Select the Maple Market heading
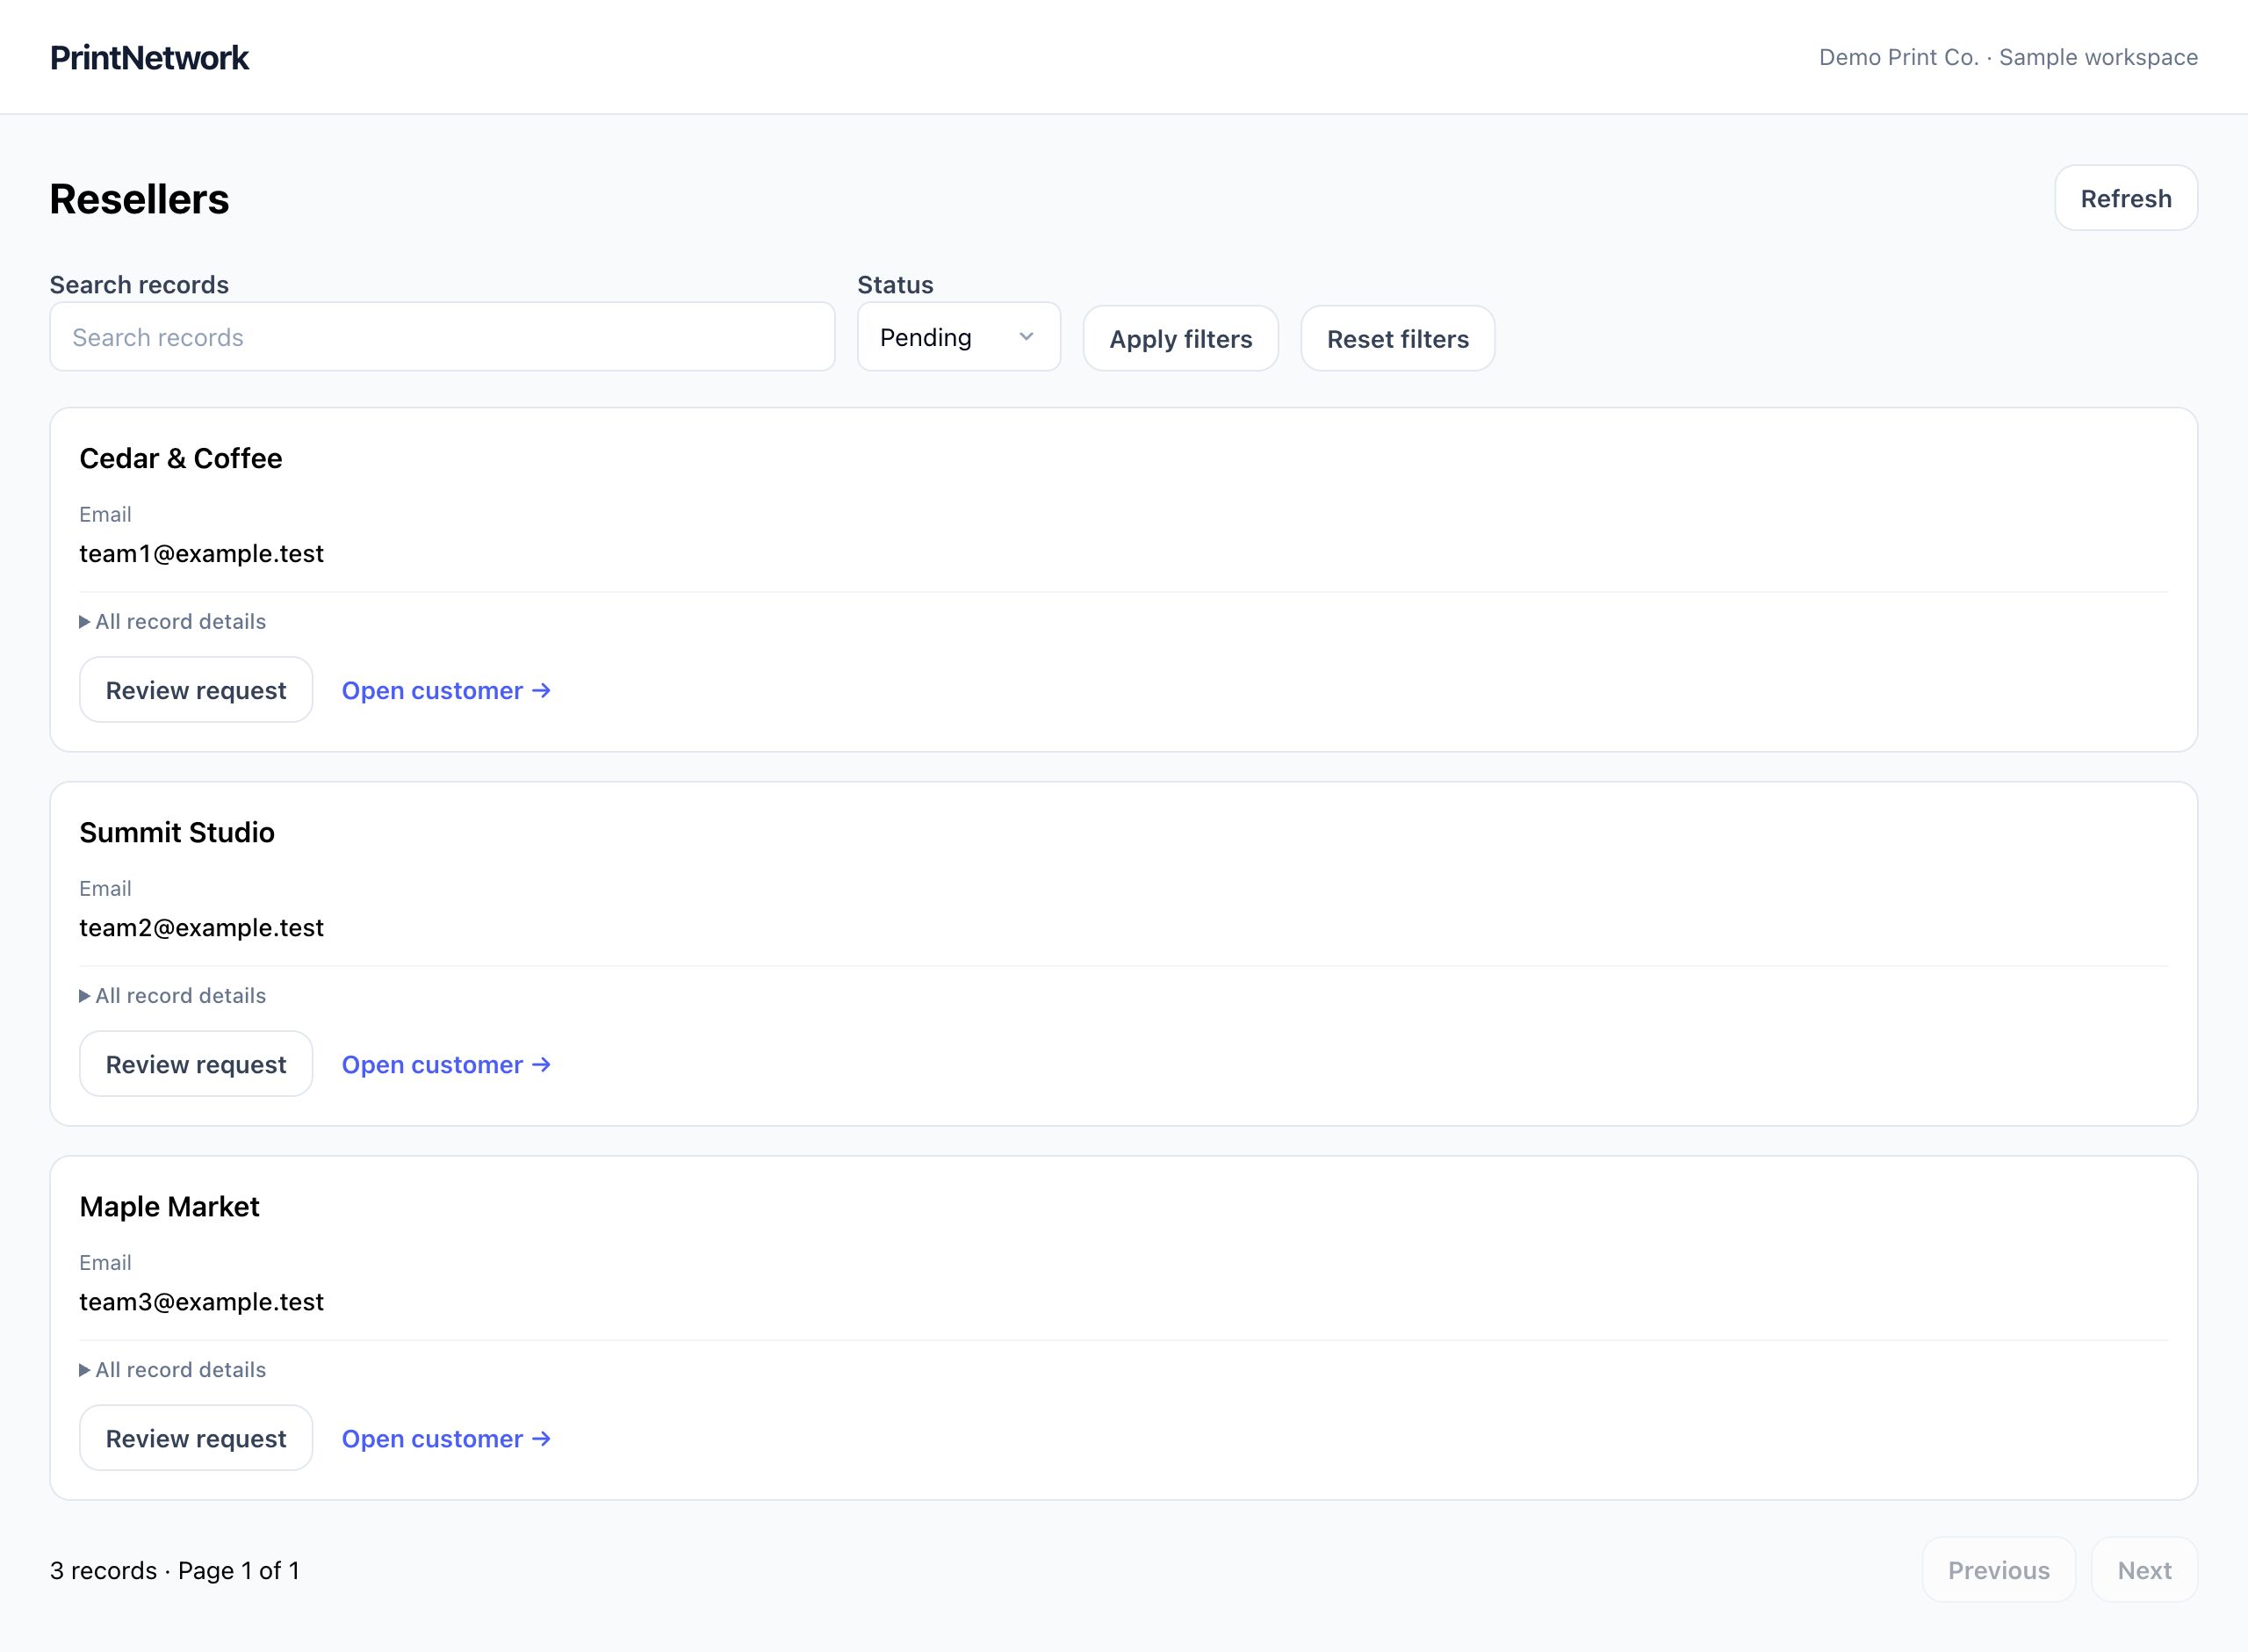 [169, 1206]
